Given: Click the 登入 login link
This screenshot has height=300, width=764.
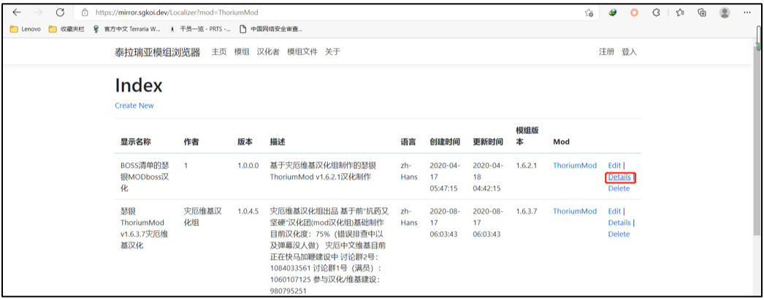Looking at the screenshot, I should tap(629, 52).
